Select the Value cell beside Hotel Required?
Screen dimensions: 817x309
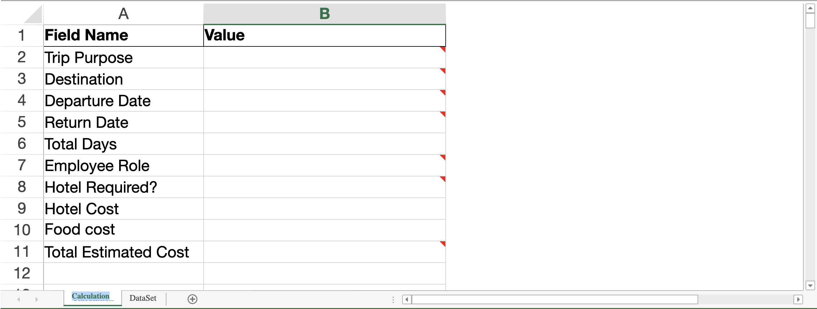(324, 187)
